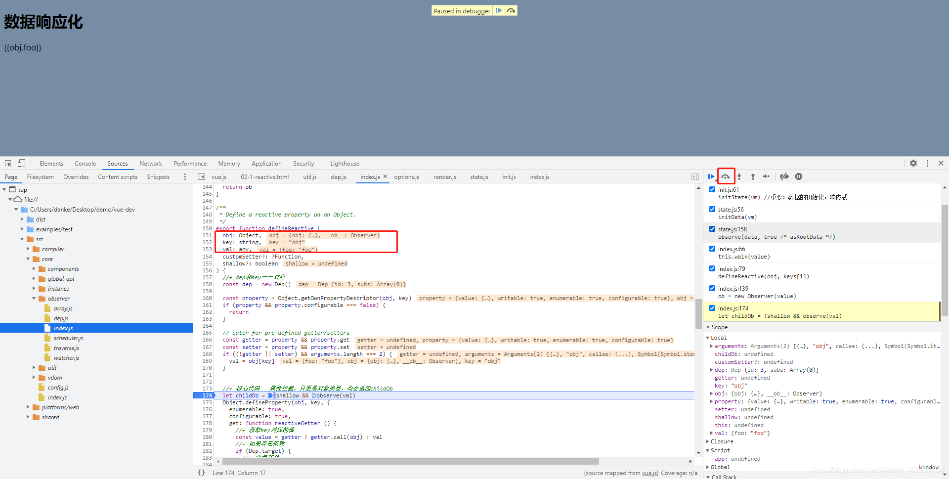Activate the inspect element picker
The width and height of the screenshot is (949, 479).
tap(8, 163)
